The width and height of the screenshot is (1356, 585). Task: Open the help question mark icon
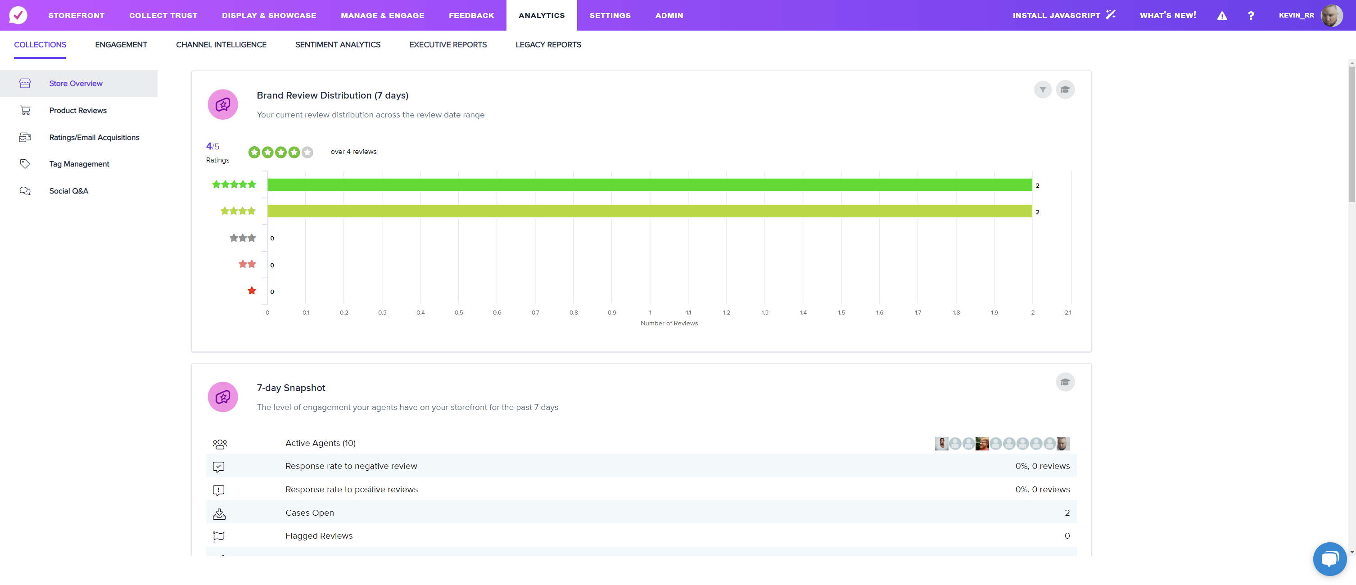click(1251, 15)
